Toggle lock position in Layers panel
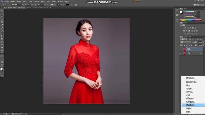The width and height of the screenshot is (205, 115). (189, 45)
